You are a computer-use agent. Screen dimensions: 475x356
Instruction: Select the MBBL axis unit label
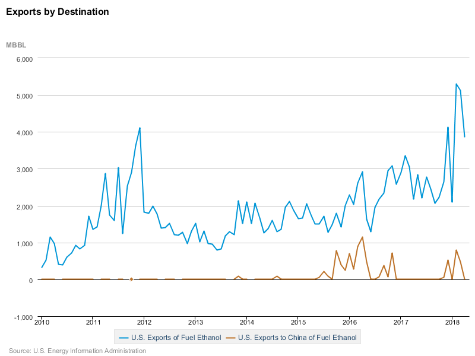click(x=16, y=45)
